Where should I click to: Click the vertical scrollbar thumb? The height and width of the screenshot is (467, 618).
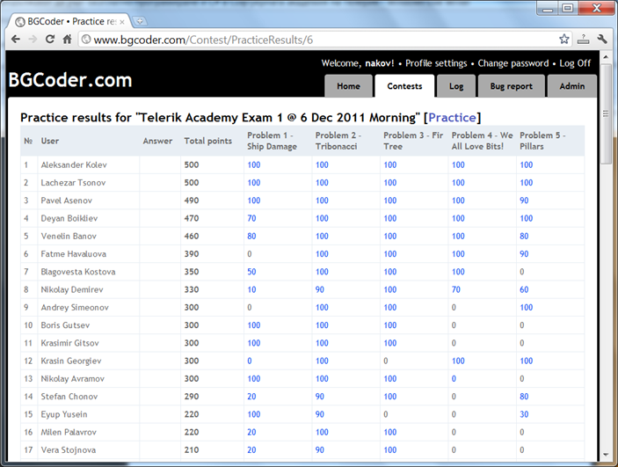click(606, 113)
